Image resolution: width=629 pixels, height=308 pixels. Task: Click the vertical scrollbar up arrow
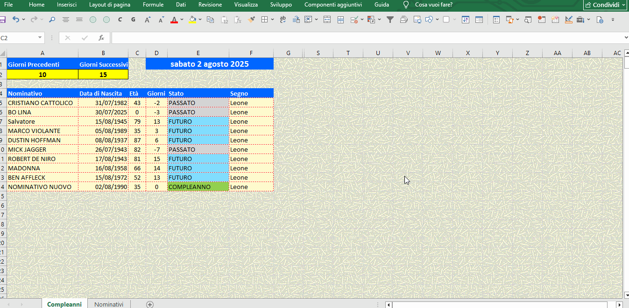point(626,53)
